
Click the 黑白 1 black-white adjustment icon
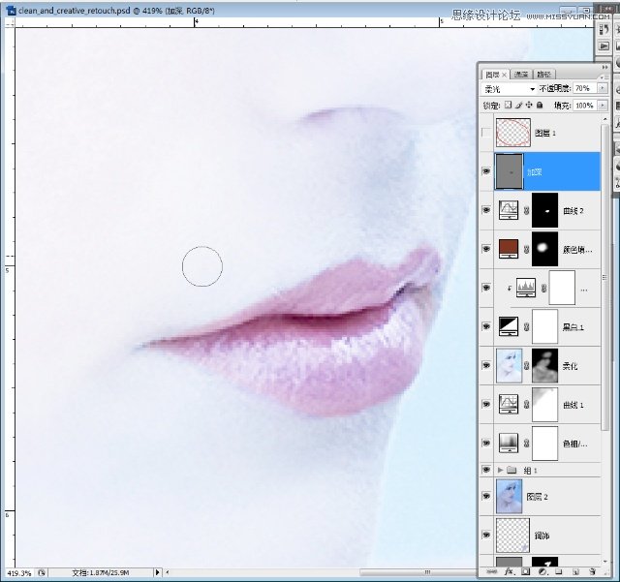click(509, 326)
